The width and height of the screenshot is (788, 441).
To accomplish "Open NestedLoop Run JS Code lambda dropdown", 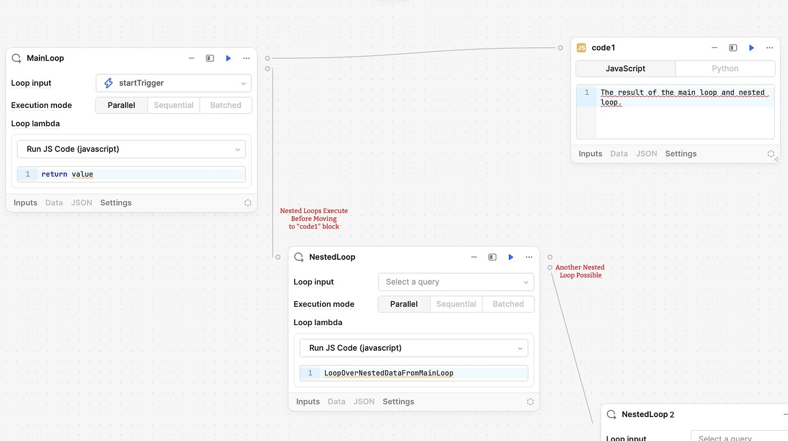I will click(414, 348).
